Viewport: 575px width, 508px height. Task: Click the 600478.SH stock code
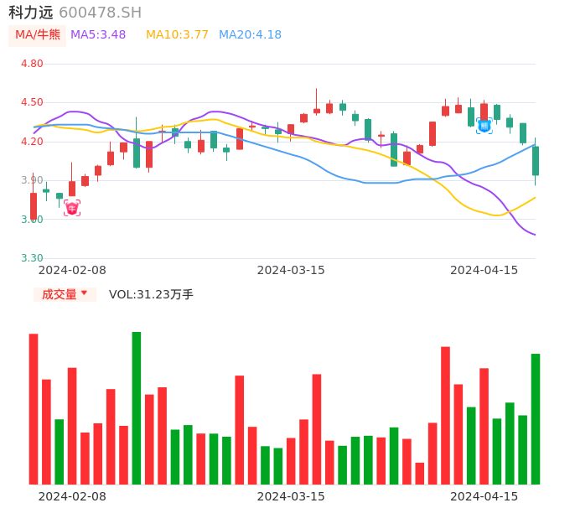pyautogui.click(x=100, y=13)
